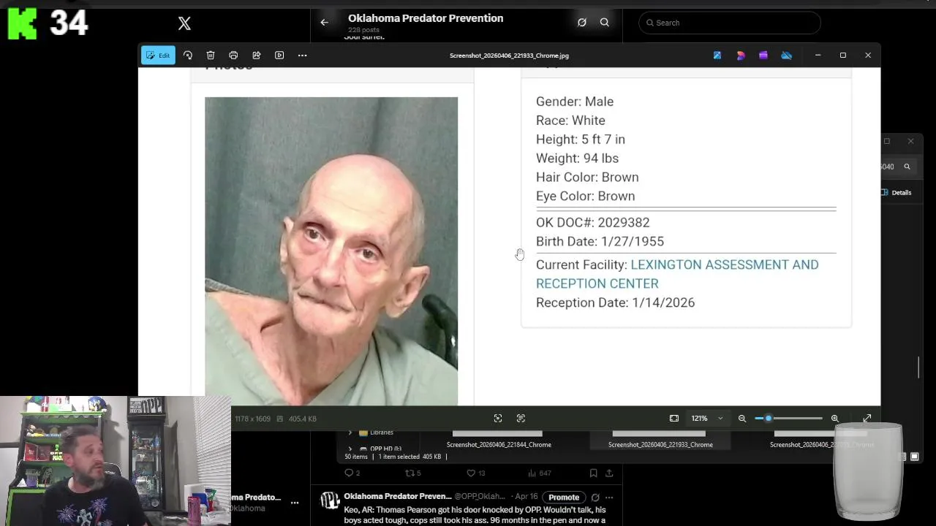Toggle fit to window in Photos viewer
936x526 pixels.
click(x=674, y=419)
